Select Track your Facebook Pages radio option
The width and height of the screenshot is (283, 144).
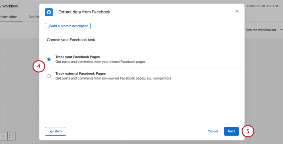pyautogui.click(x=49, y=59)
